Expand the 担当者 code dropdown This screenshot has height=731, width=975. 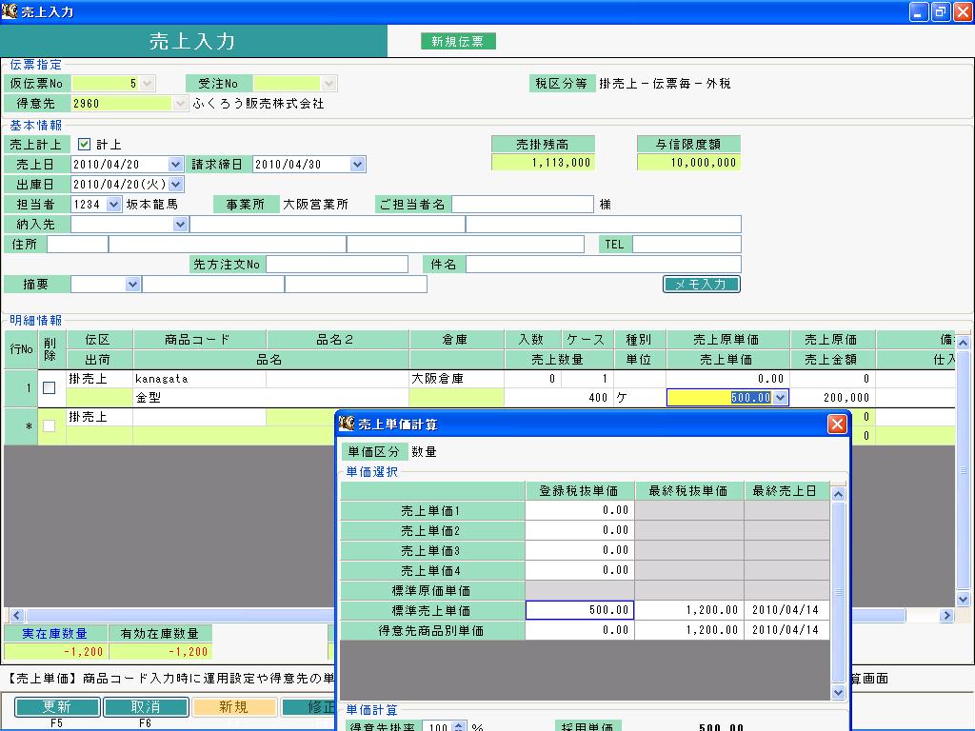coord(113,204)
